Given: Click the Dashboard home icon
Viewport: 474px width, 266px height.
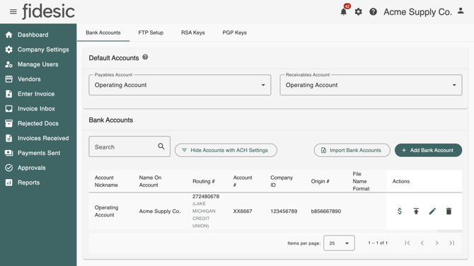Looking at the screenshot, I should [x=8, y=35].
